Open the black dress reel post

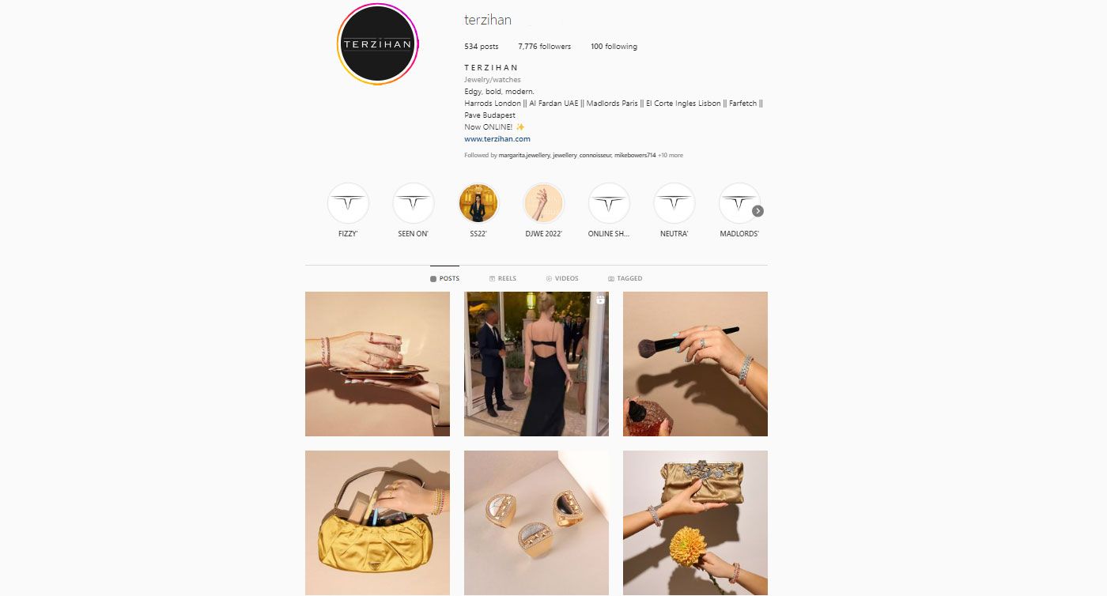click(536, 364)
